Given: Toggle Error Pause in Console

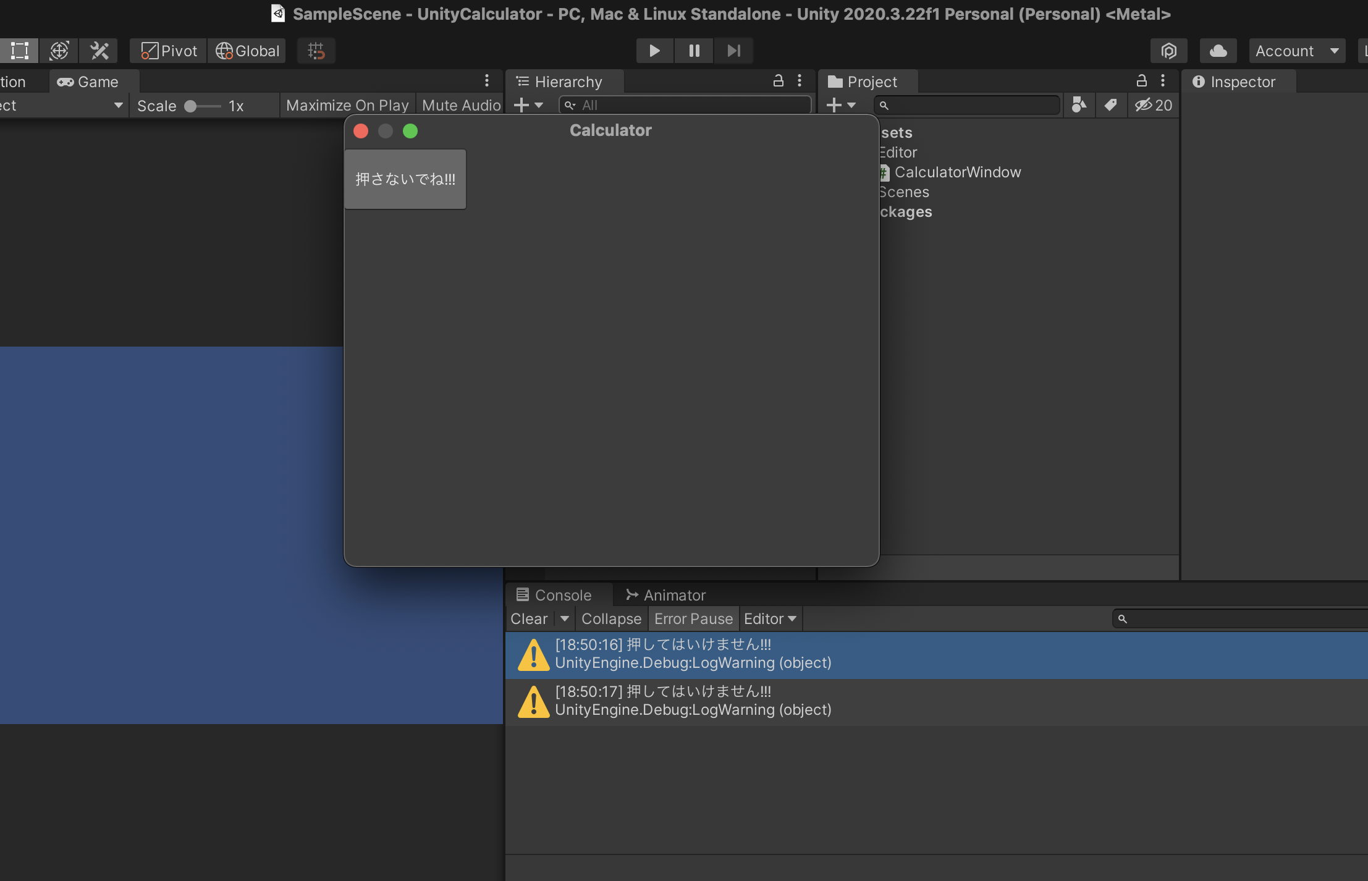Looking at the screenshot, I should coord(693,618).
